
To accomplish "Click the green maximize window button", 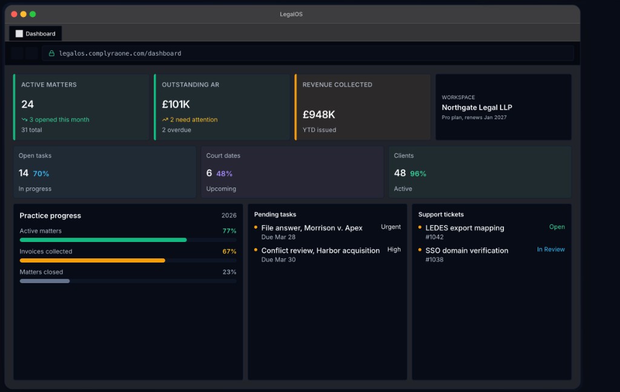I will click(x=33, y=15).
